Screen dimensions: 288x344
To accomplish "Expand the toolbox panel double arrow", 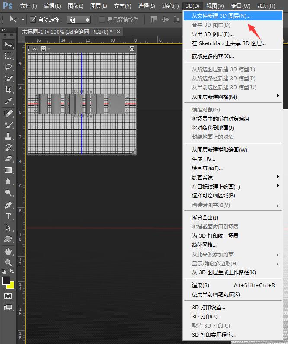I will pos(3,29).
